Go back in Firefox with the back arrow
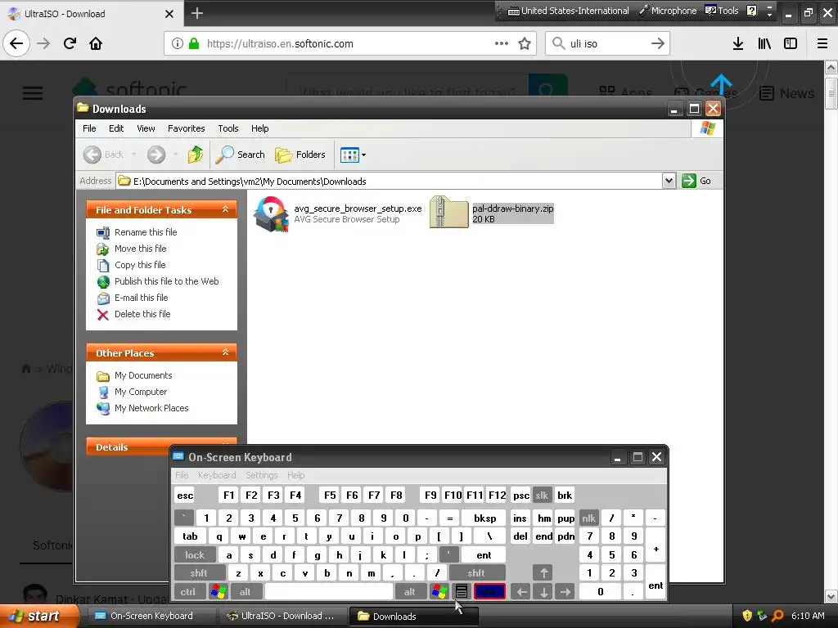This screenshot has width=838, height=628. point(16,43)
